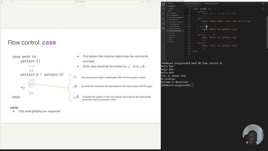Image resolution: width=268 pixels, height=151 pixels.
Task: Click the ';&' fall through description on slide
Action: (x=117, y=86)
